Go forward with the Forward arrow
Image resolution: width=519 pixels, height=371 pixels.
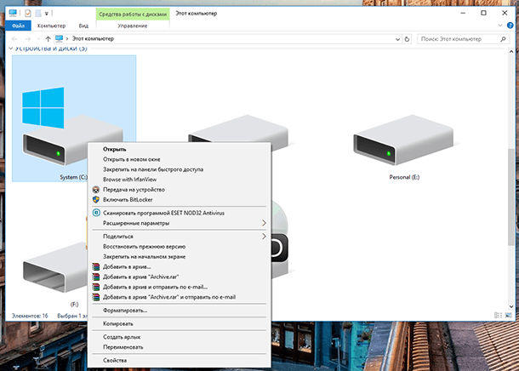click(28, 39)
